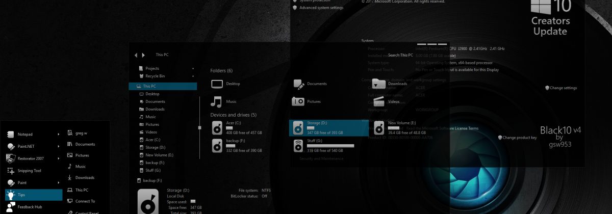Click the pin arrow beside Recycle Bin
Viewport: 612px width, 214px height.
193,76
